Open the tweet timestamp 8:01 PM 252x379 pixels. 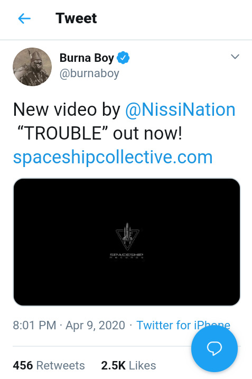[34, 325]
